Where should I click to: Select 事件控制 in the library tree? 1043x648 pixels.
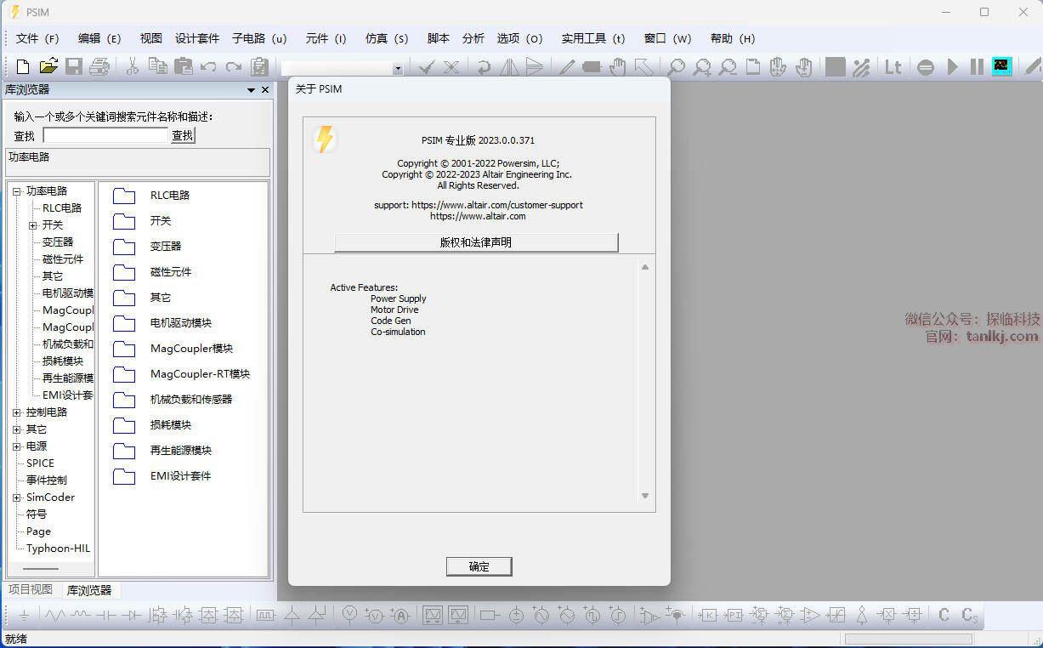[x=47, y=480]
